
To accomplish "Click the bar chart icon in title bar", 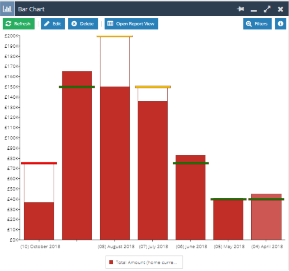I will 8,9.
